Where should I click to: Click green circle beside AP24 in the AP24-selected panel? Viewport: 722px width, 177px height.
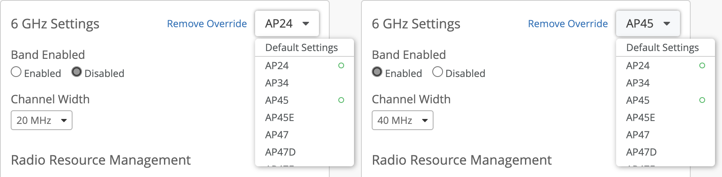pos(341,65)
